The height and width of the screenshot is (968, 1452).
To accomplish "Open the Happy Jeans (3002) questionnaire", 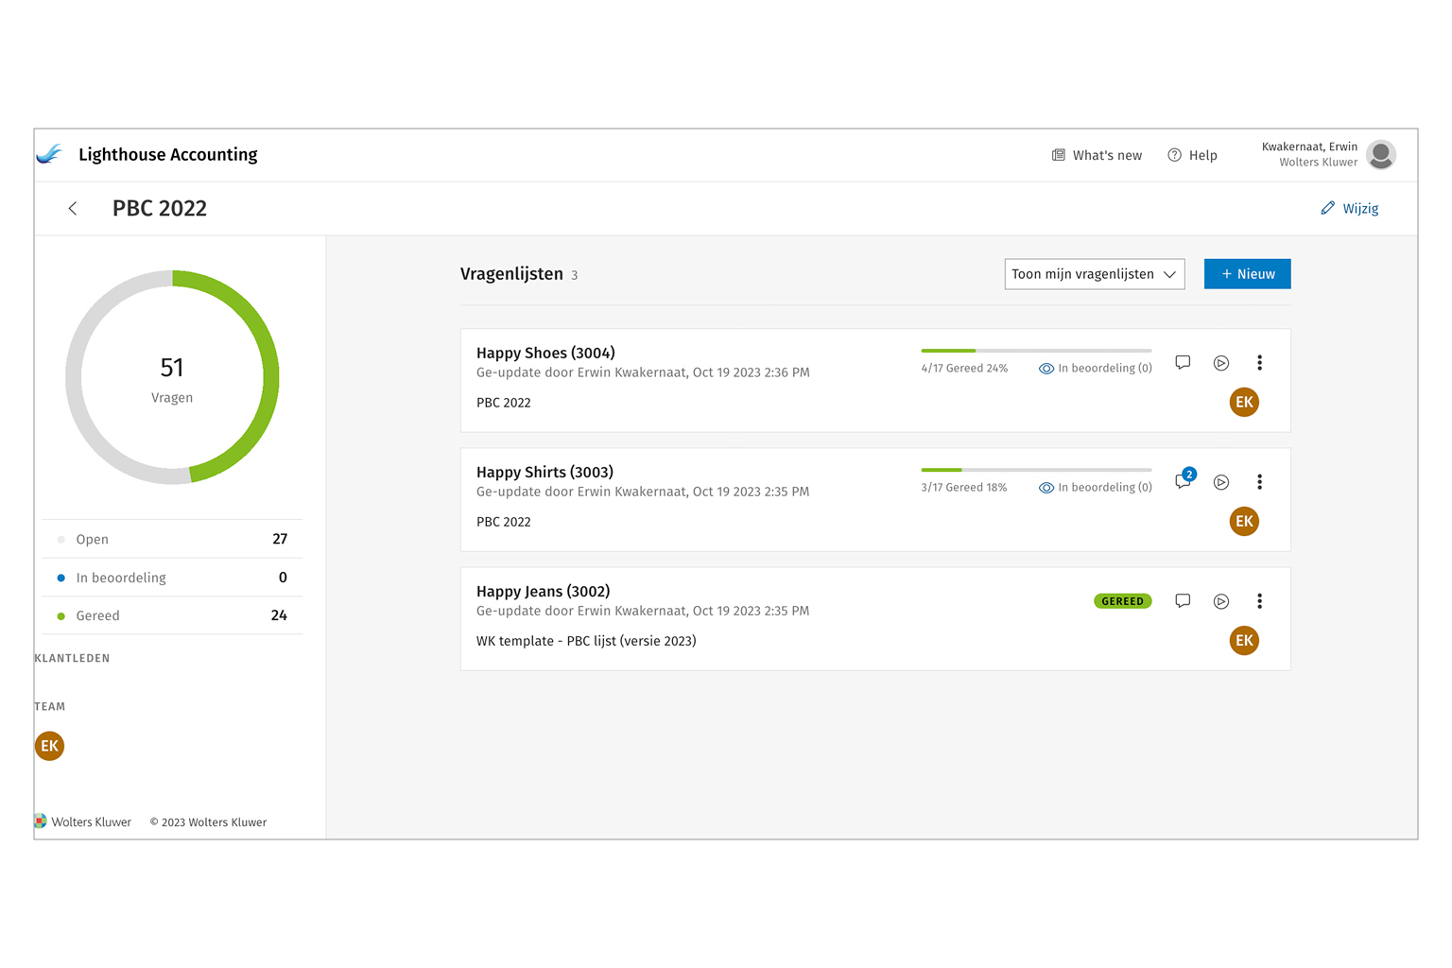I will coord(543,592).
